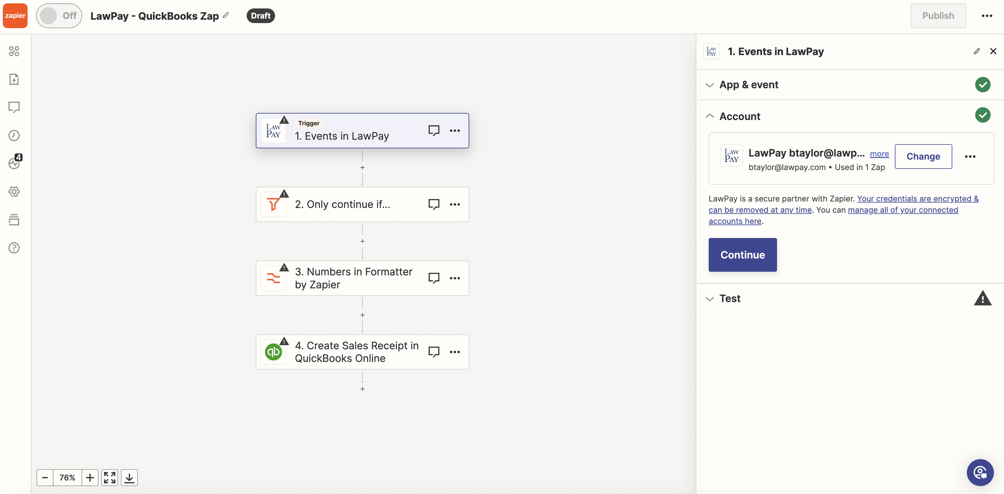1004x494 pixels.
Task: Open the top-right more options menu
Action: pos(987,15)
